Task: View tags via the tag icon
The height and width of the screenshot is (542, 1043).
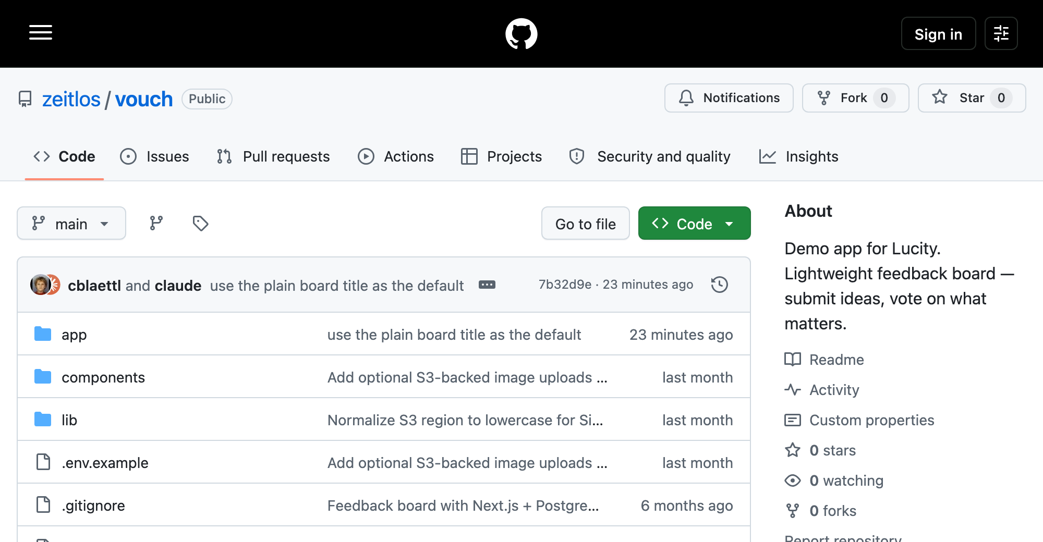Action: tap(200, 223)
